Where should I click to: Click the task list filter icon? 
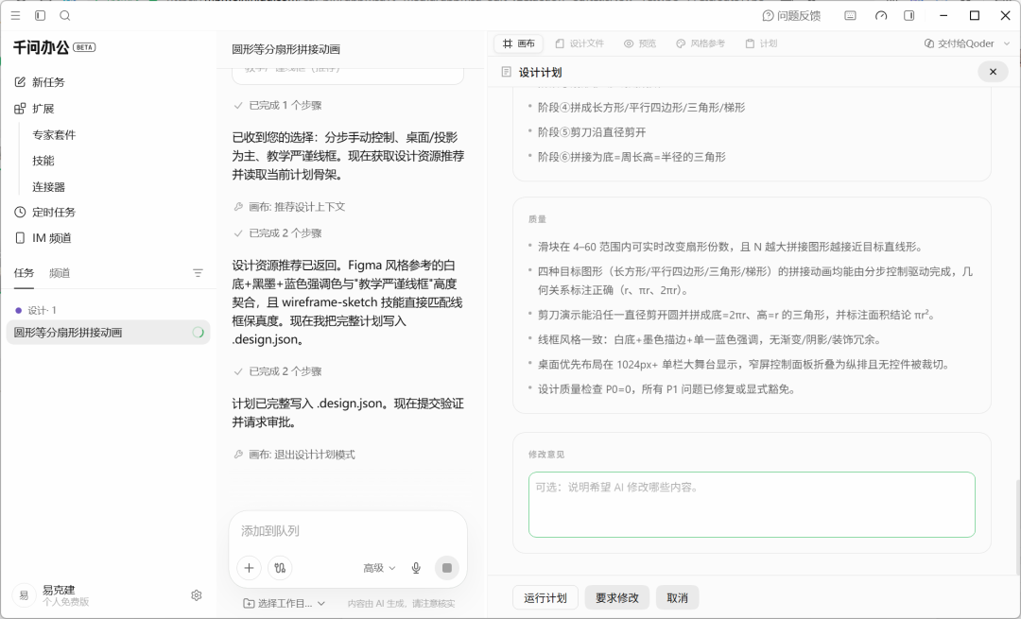tap(198, 273)
